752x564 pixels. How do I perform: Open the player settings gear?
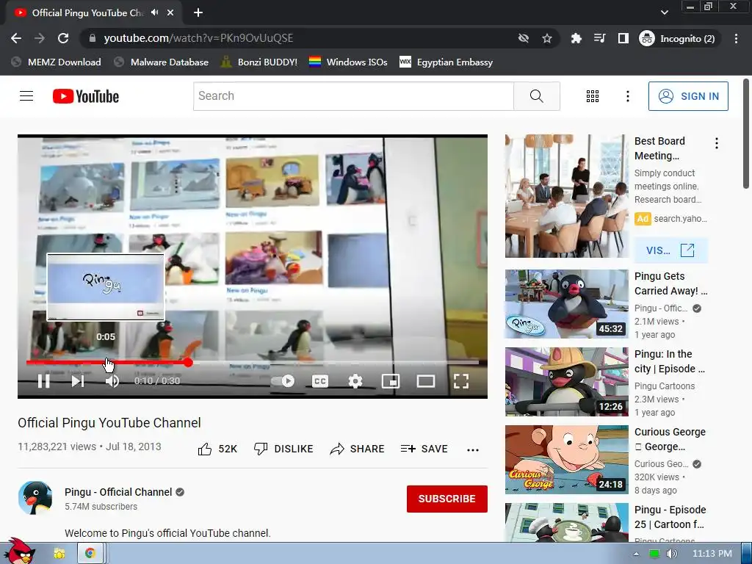click(x=355, y=381)
